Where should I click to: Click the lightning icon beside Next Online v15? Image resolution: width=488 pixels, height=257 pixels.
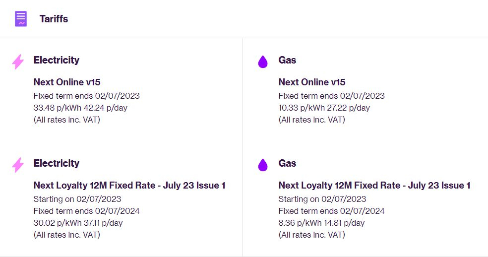pyautogui.click(x=18, y=62)
